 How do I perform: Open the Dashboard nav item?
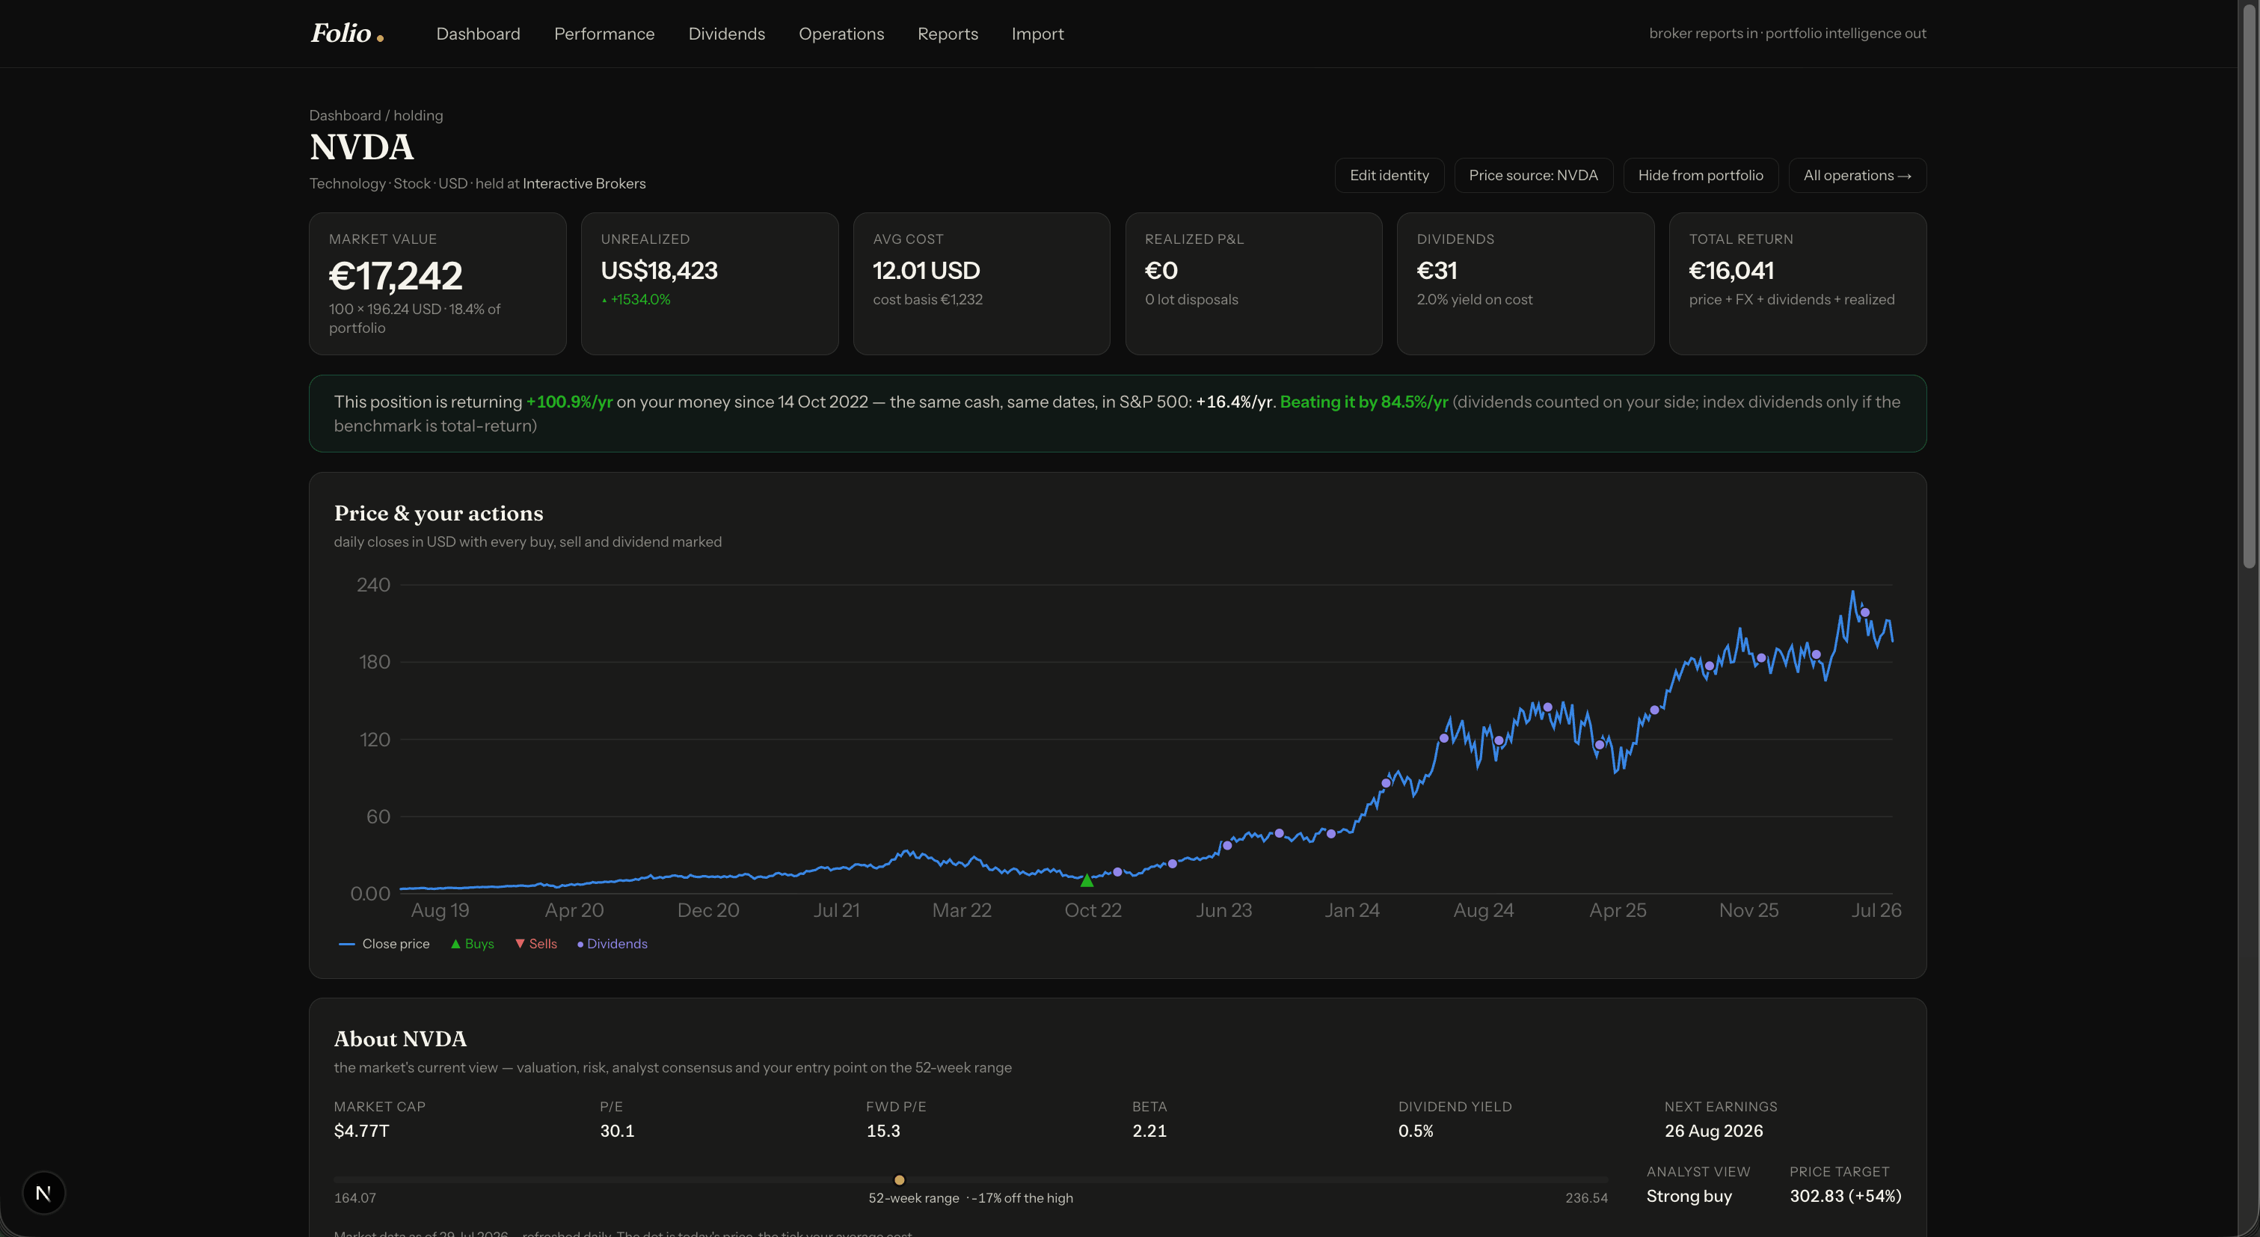coord(478,34)
